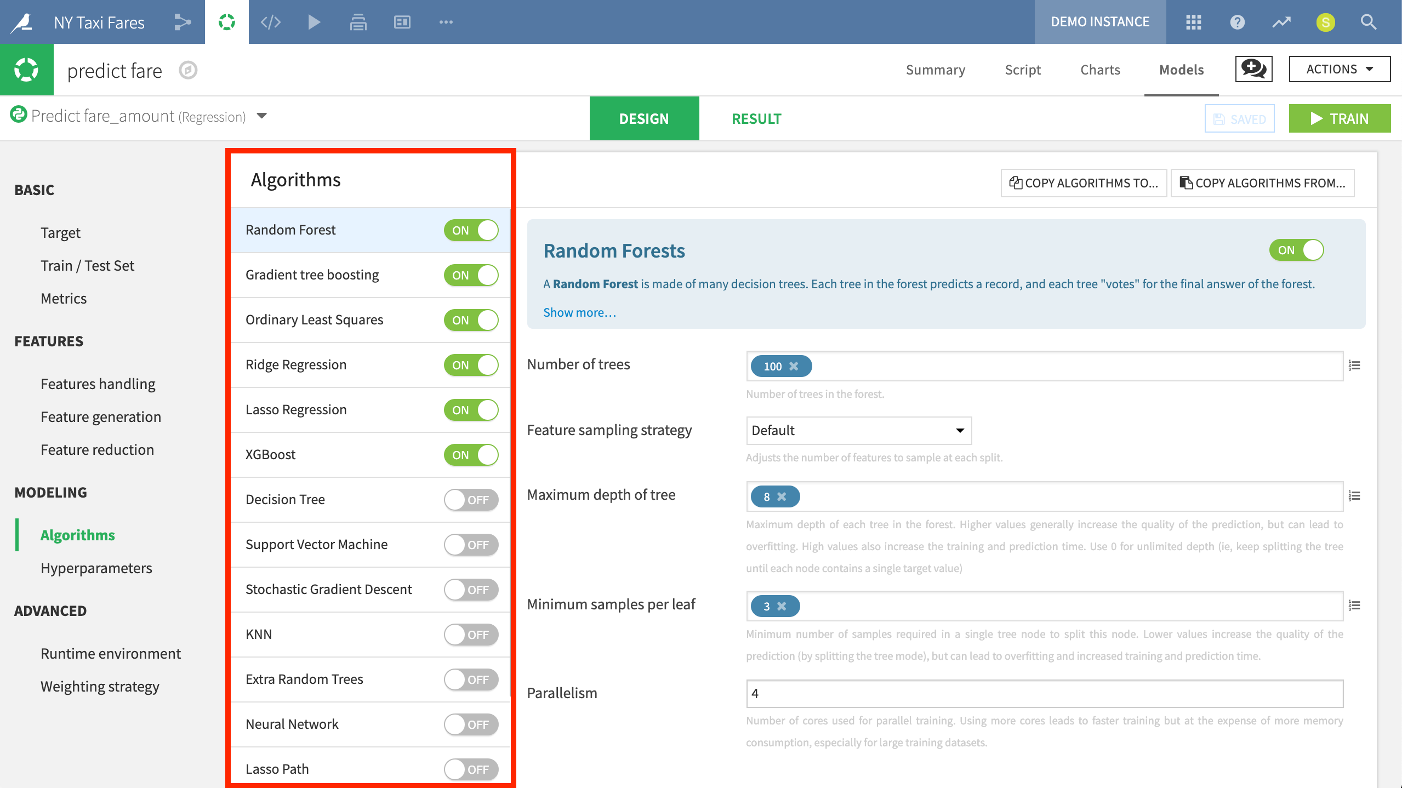Show more Random Forests description
The height and width of the screenshot is (788, 1402).
(x=580, y=311)
